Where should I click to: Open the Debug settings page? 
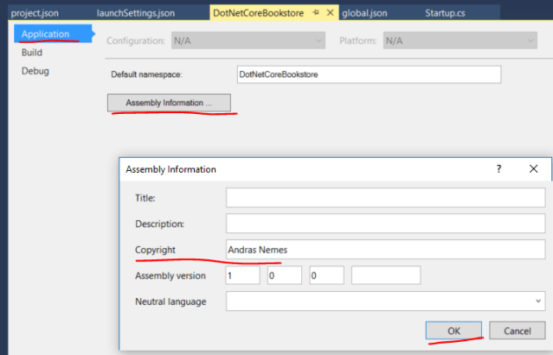tap(35, 71)
